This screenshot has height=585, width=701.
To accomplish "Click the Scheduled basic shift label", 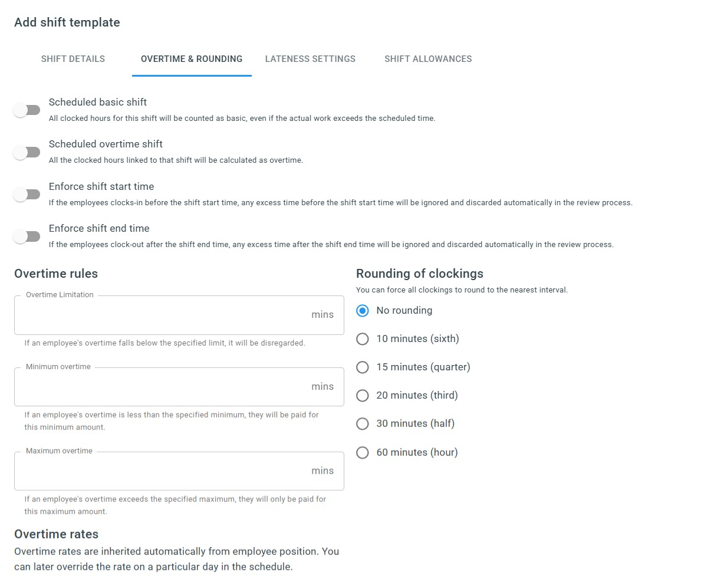I will click(x=98, y=102).
